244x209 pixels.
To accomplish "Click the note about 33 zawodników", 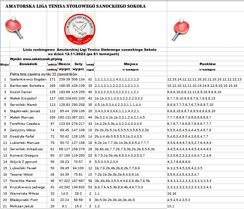I will click(44, 74).
